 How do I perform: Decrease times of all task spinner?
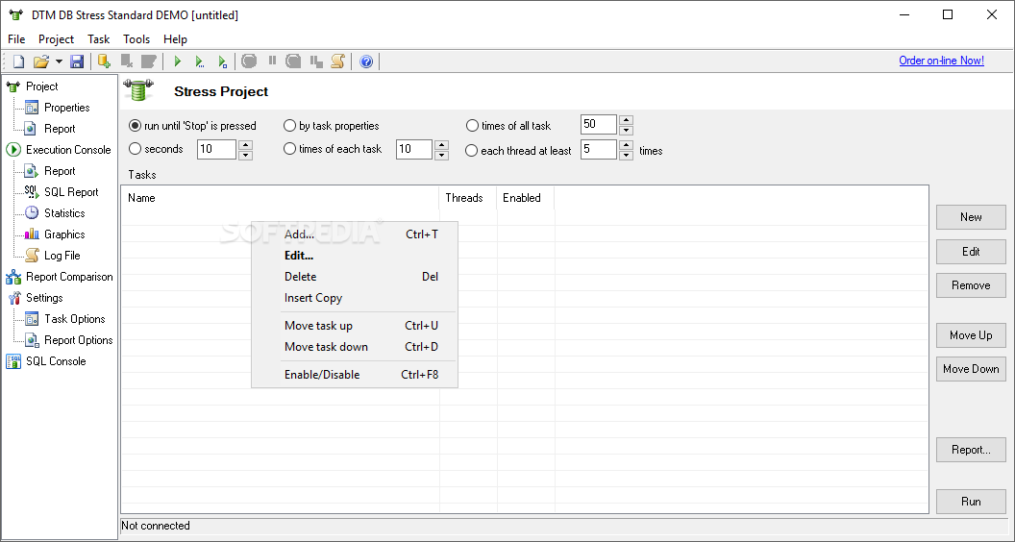(x=626, y=130)
